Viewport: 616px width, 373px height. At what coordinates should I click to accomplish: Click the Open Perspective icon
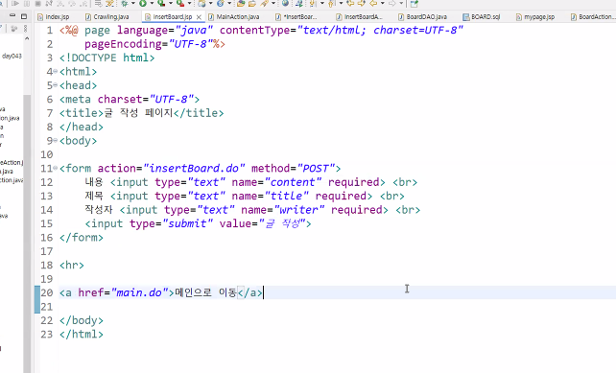click(414, 4)
